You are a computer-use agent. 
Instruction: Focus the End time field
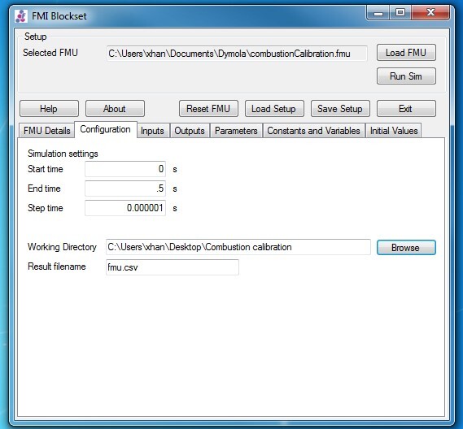(125, 188)
